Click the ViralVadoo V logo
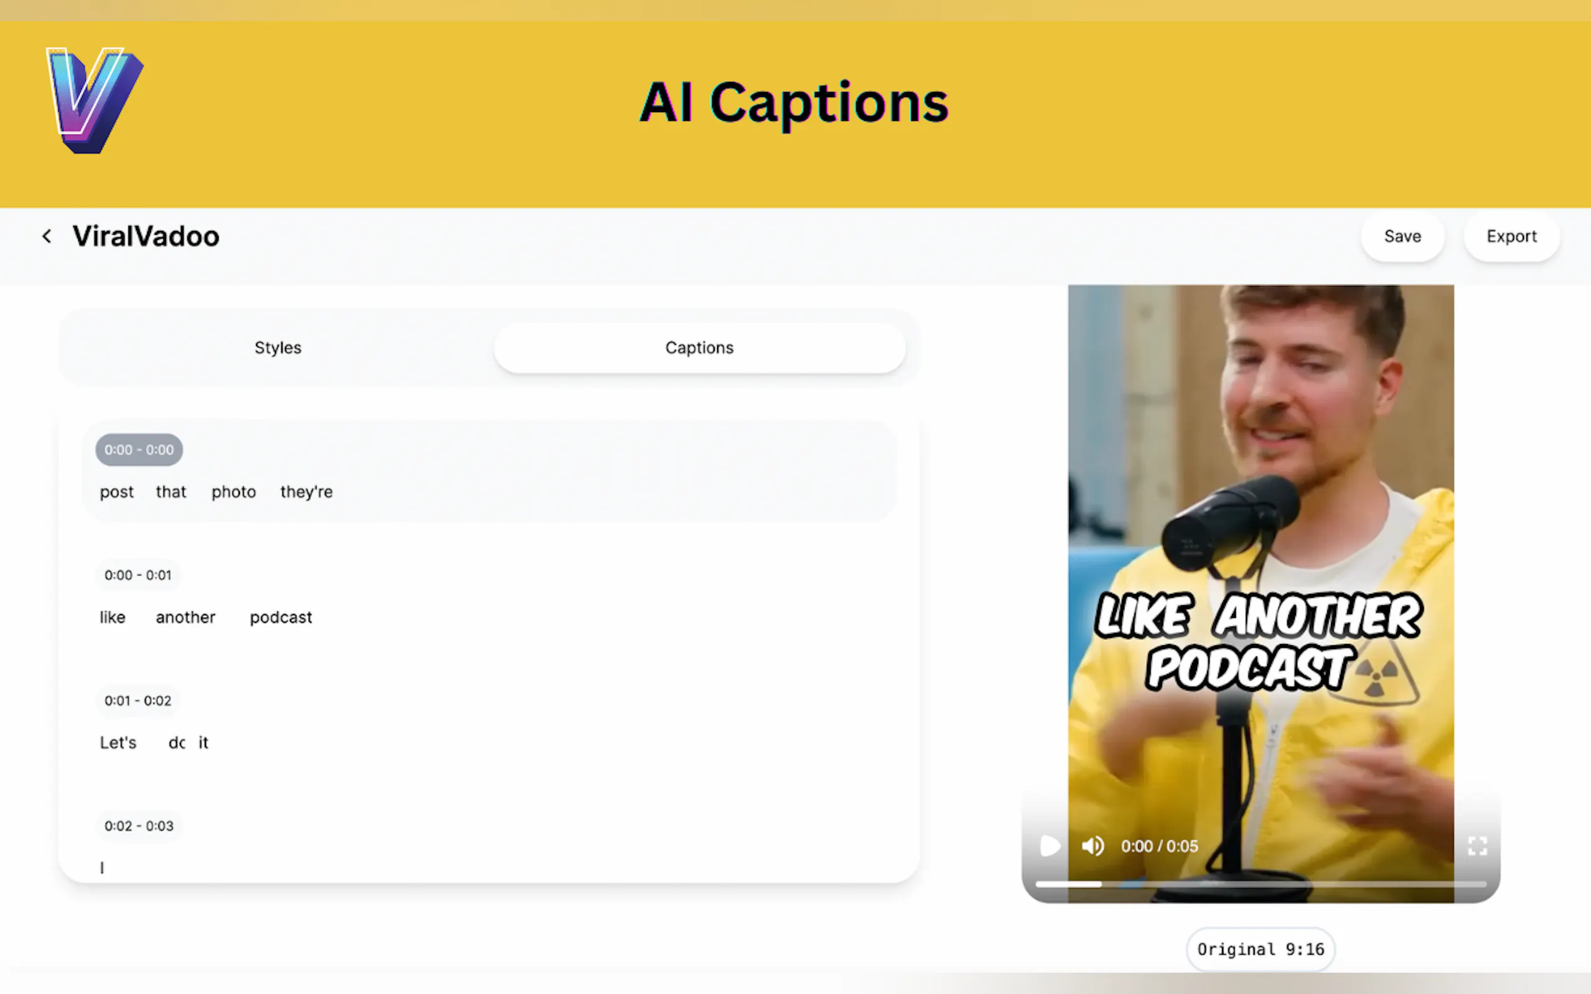 pos(94,100)
